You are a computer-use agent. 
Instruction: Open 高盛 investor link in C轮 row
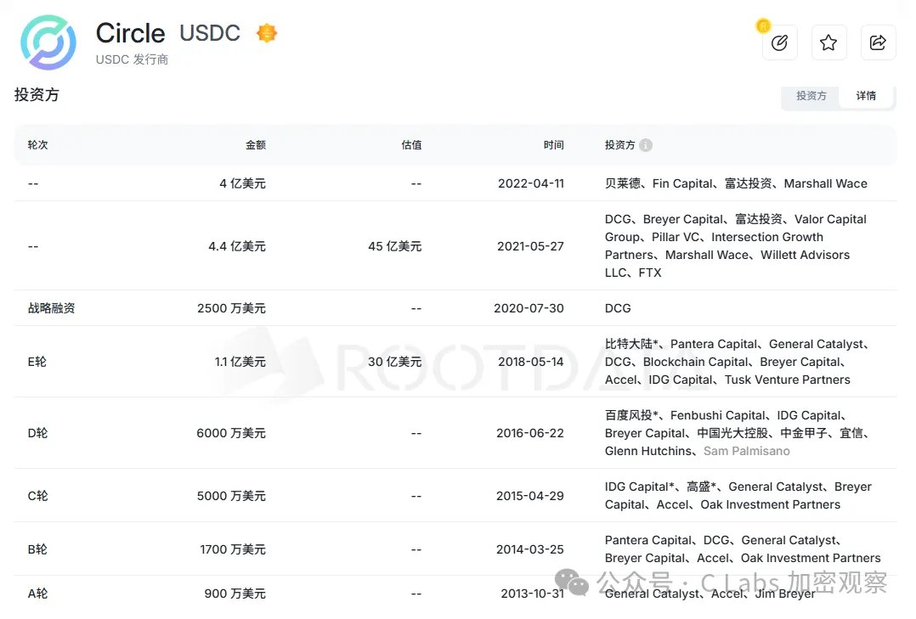(702, 487)
